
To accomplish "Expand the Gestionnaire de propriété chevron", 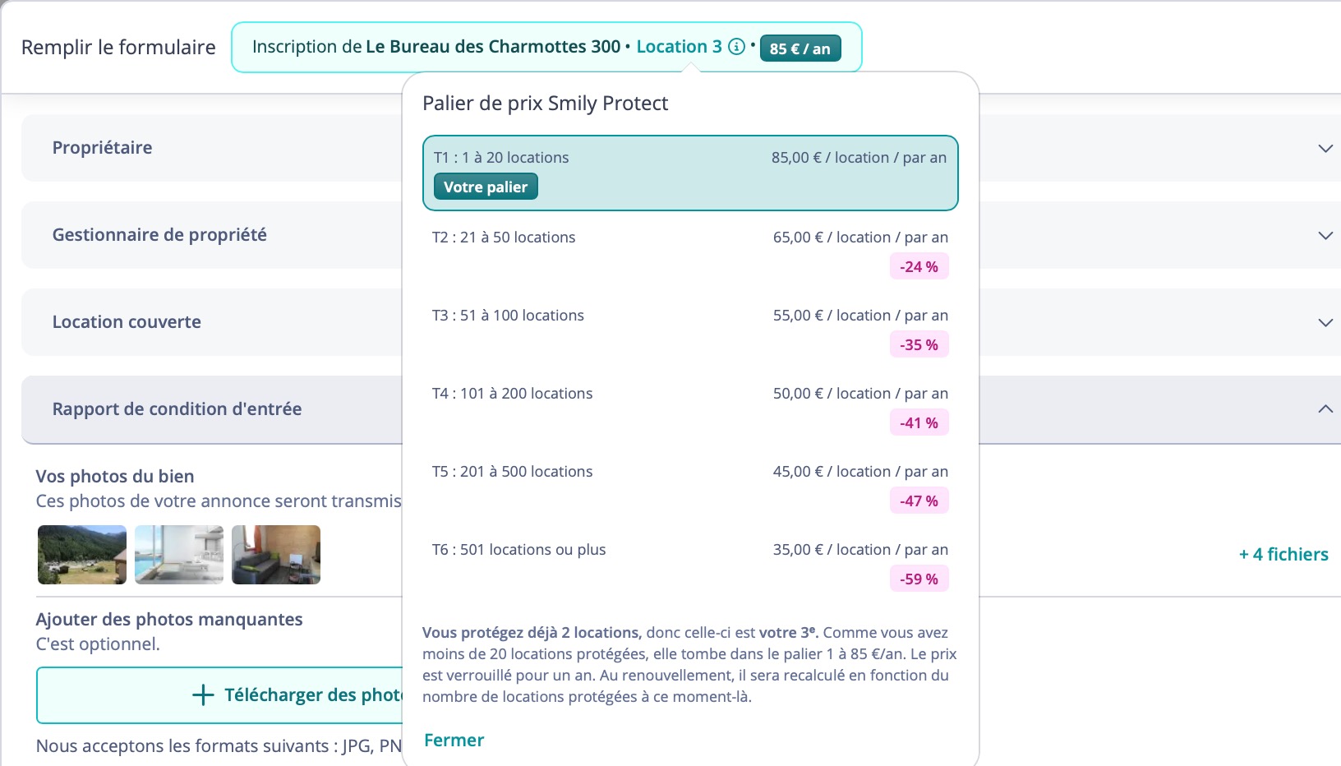I will [1325, 236].
